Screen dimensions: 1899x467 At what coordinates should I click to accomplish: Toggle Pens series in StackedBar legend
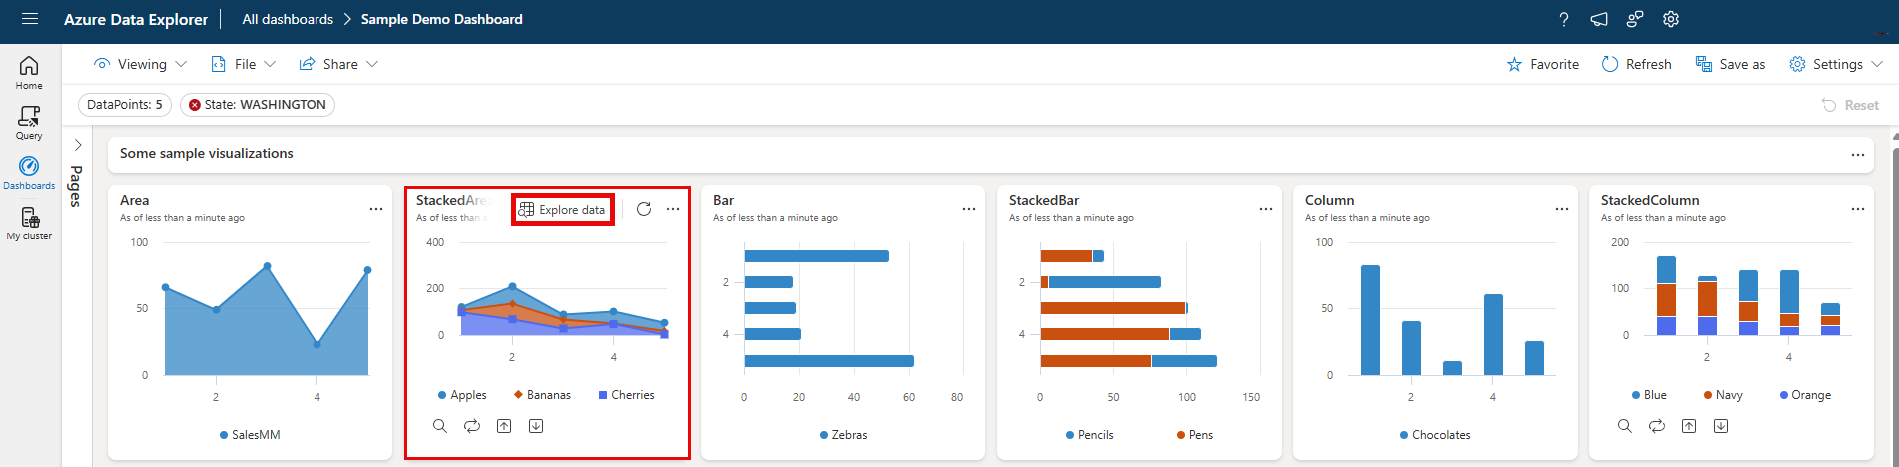(1194, 435)
